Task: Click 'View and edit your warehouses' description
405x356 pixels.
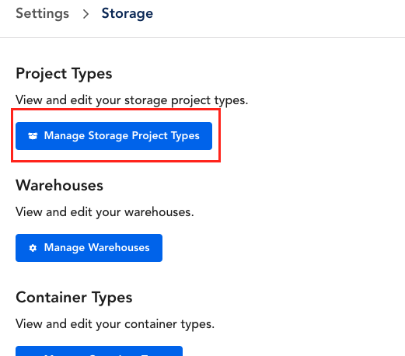Action: click(105, 212)
